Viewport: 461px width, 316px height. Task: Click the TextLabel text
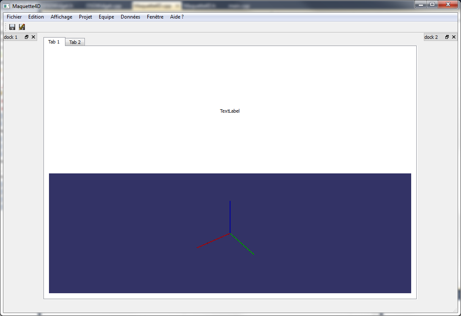tap(230, 111)
